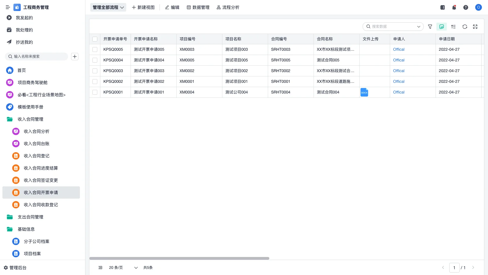Switch to 数据管理 menu item
The image size is (488, 275).
point(198,7)
